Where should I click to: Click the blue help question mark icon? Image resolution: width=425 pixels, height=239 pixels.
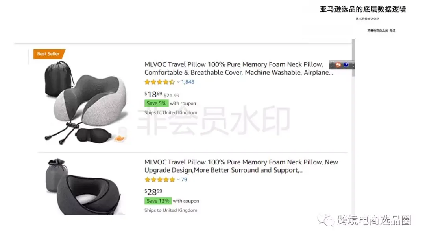346,65
